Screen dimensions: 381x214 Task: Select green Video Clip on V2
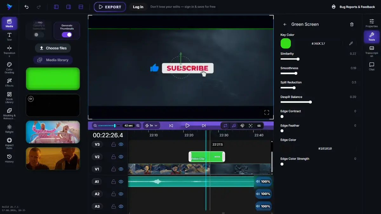207,157
